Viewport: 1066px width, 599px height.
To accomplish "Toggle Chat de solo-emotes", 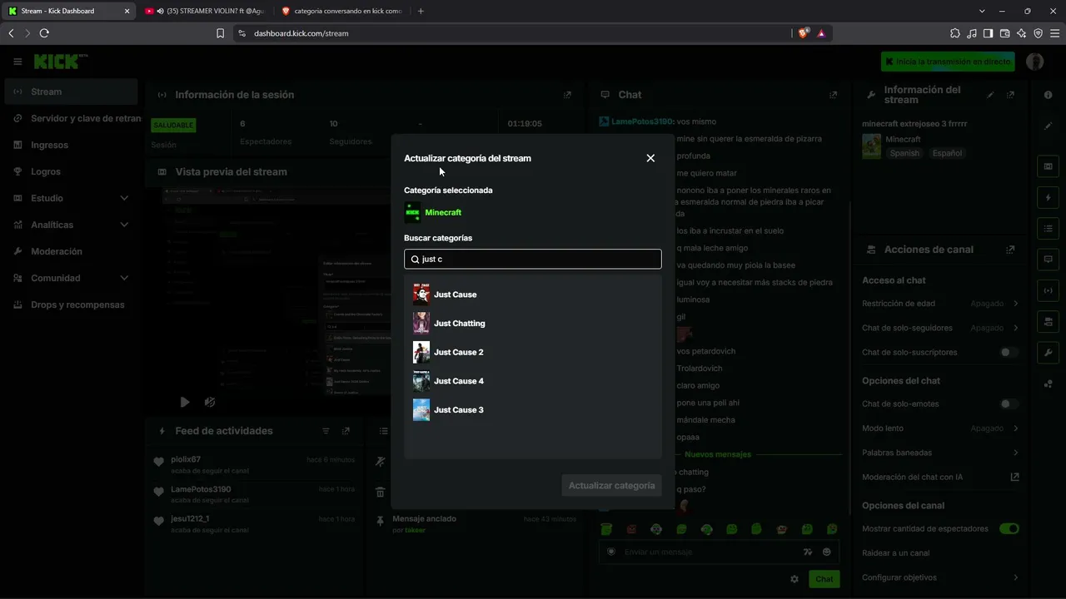I will click(1009, 404).
